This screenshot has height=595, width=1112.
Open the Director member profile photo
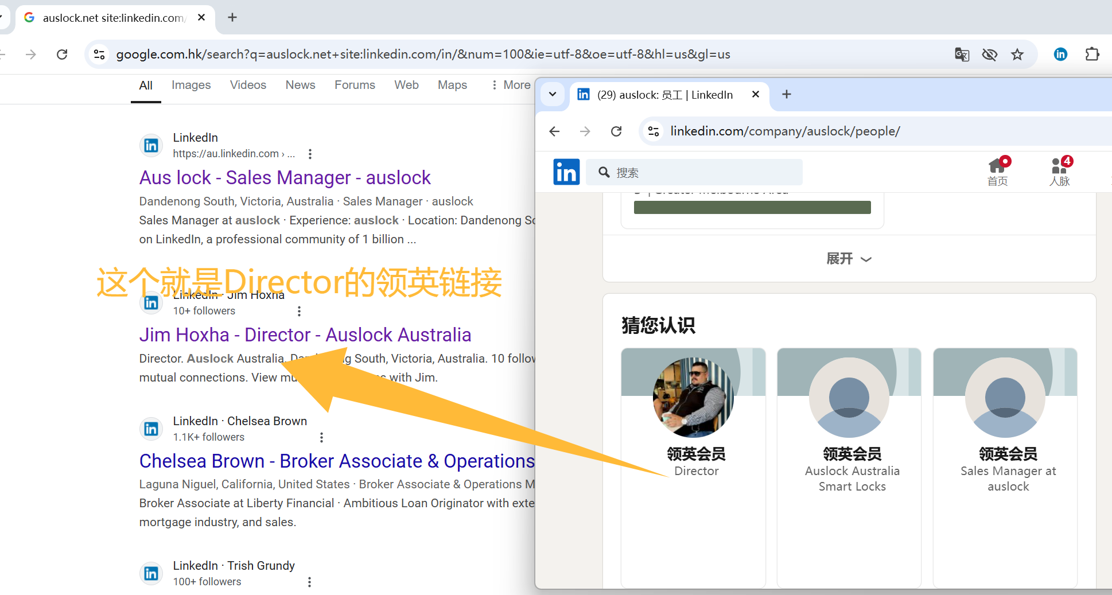(x=693, y=398)
